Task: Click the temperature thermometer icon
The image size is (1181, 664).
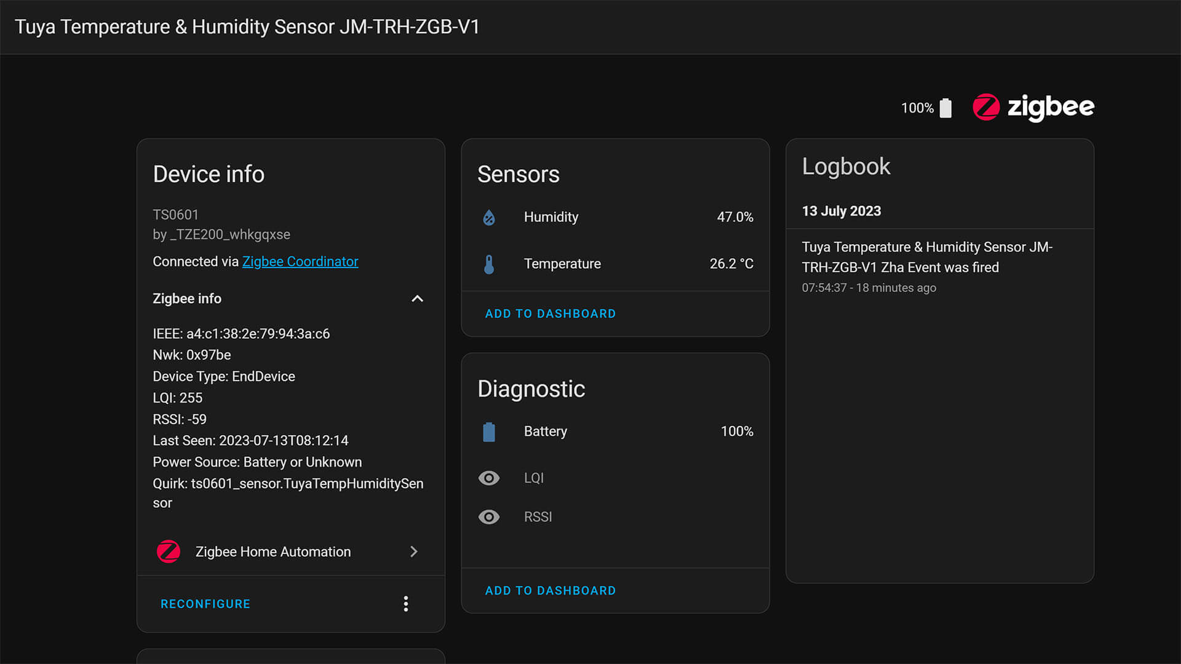Action: tap(489, 264)
